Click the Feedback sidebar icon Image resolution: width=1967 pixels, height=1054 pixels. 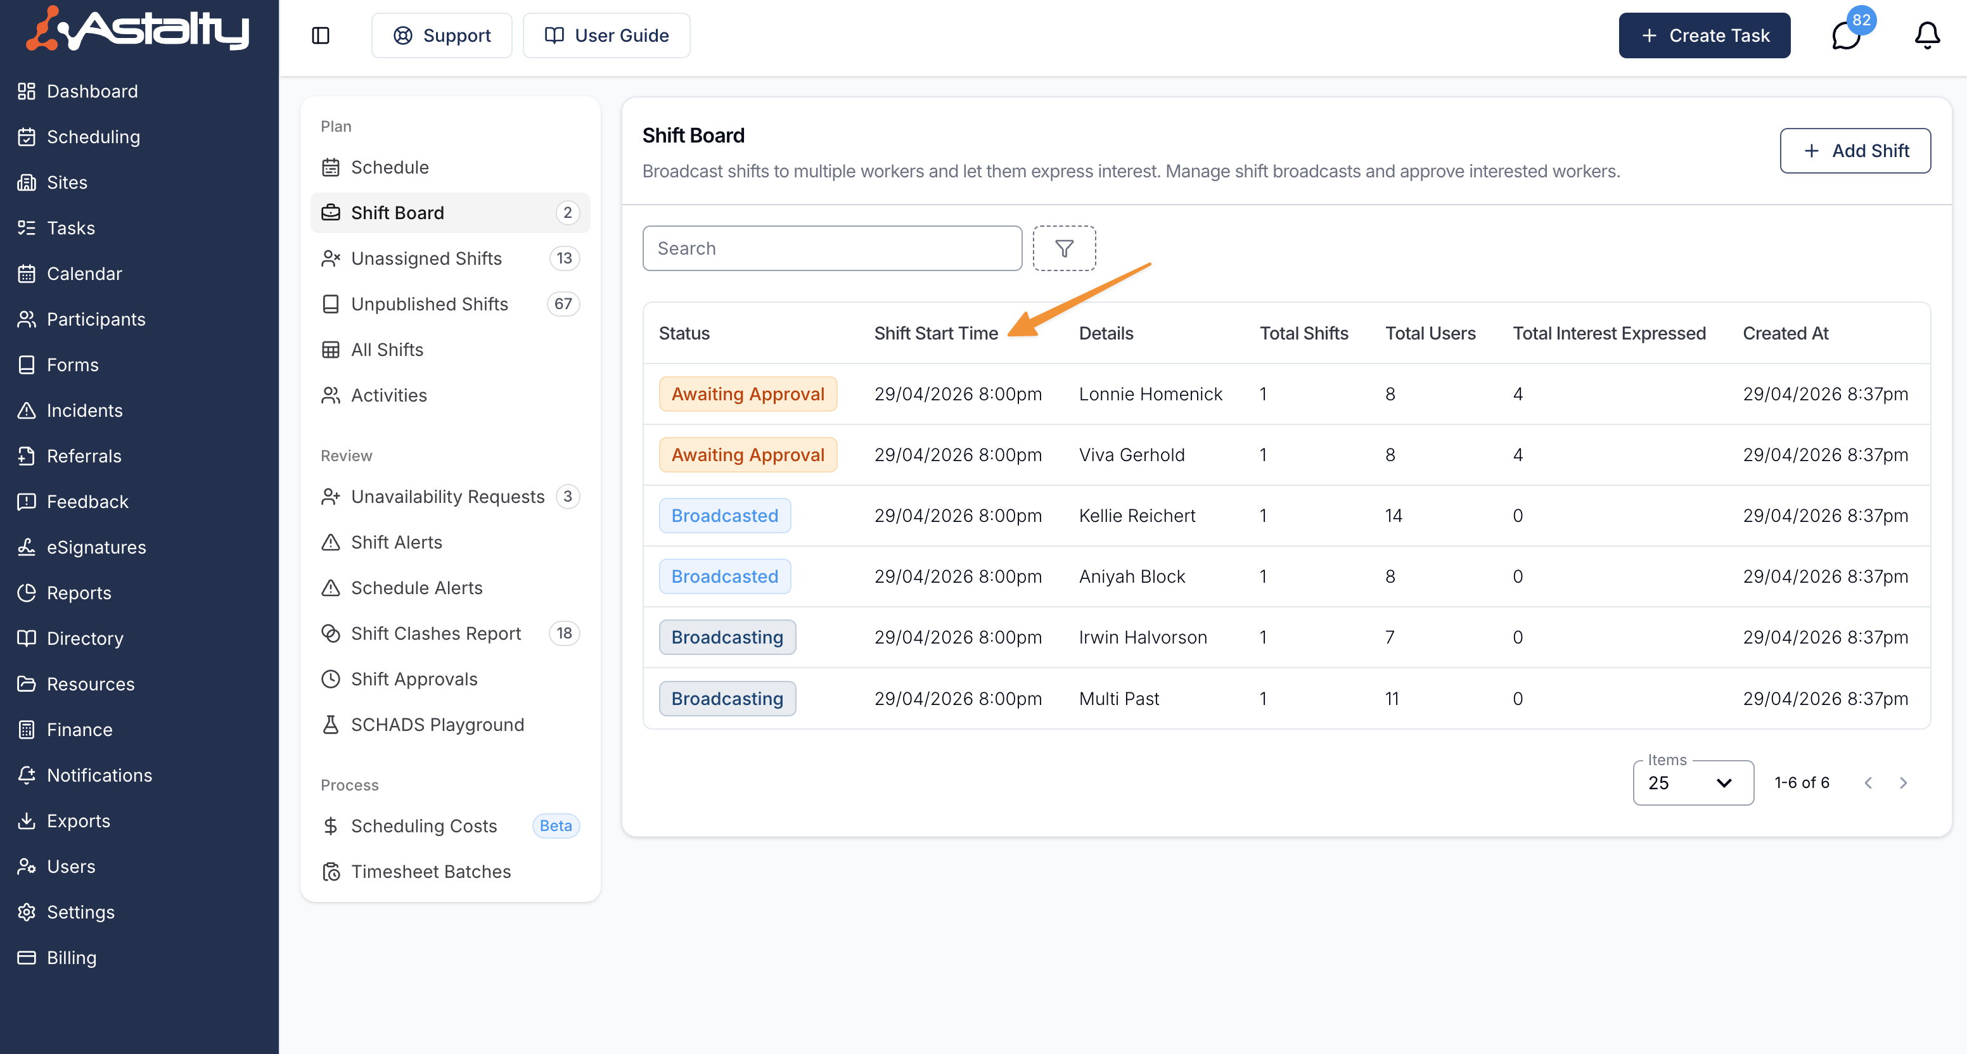tap(27, 502)
